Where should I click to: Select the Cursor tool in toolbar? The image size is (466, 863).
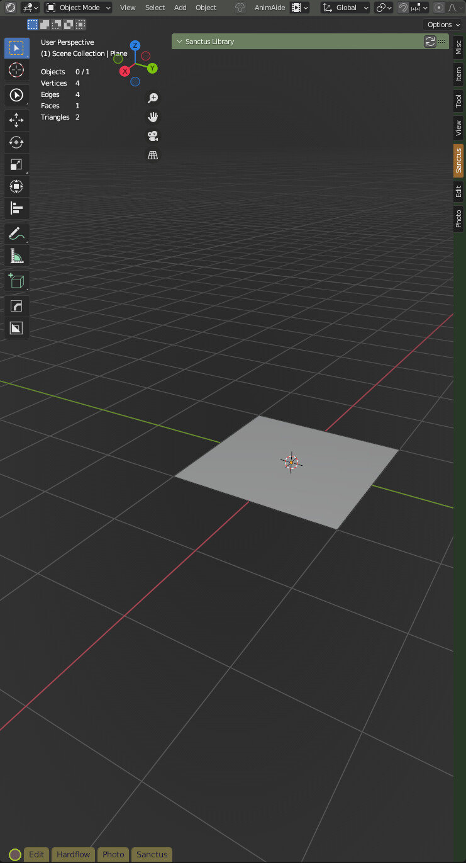coord(17,70)
